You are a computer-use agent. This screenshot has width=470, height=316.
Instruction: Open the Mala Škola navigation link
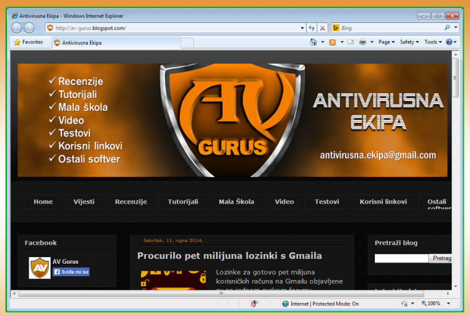237,202
